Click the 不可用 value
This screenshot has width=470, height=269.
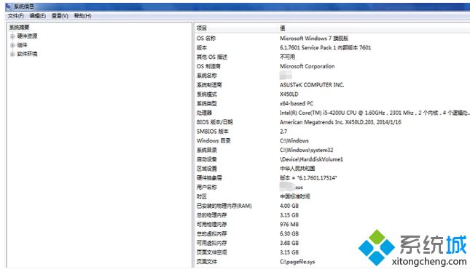tap(287, 57)
